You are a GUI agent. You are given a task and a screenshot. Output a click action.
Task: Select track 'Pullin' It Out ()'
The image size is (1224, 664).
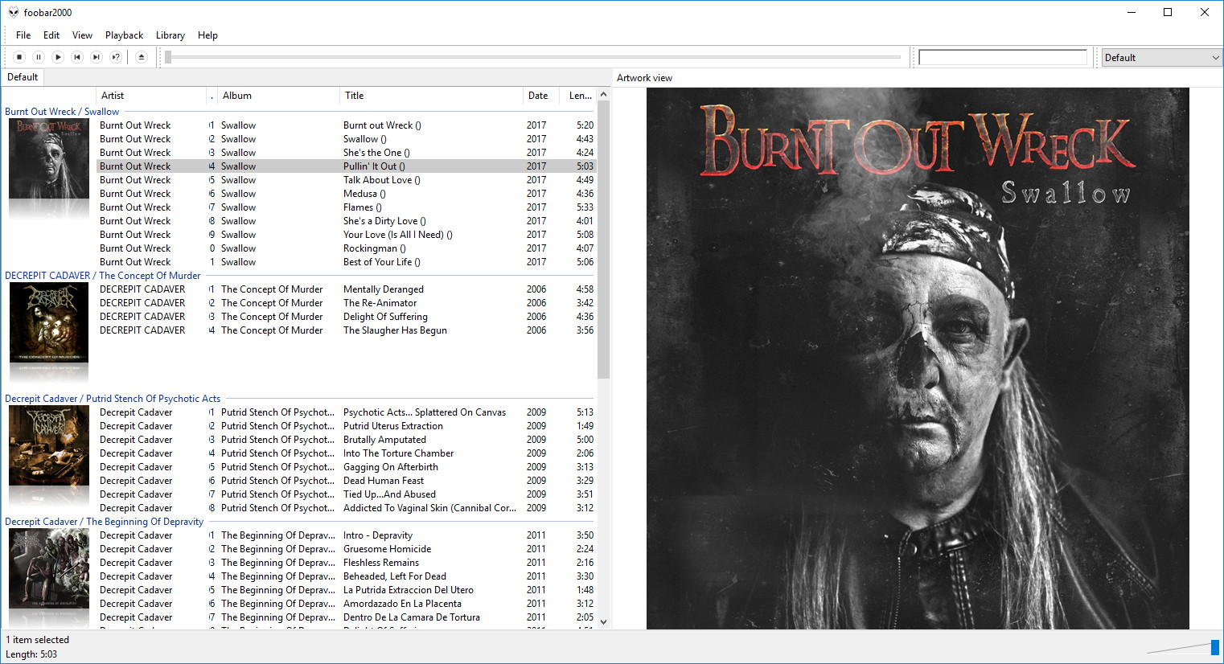click(x=346, y=166)
